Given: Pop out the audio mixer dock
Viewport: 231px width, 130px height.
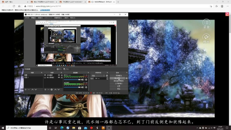Looking at the screenshot, I should click(x=88, y=73).
